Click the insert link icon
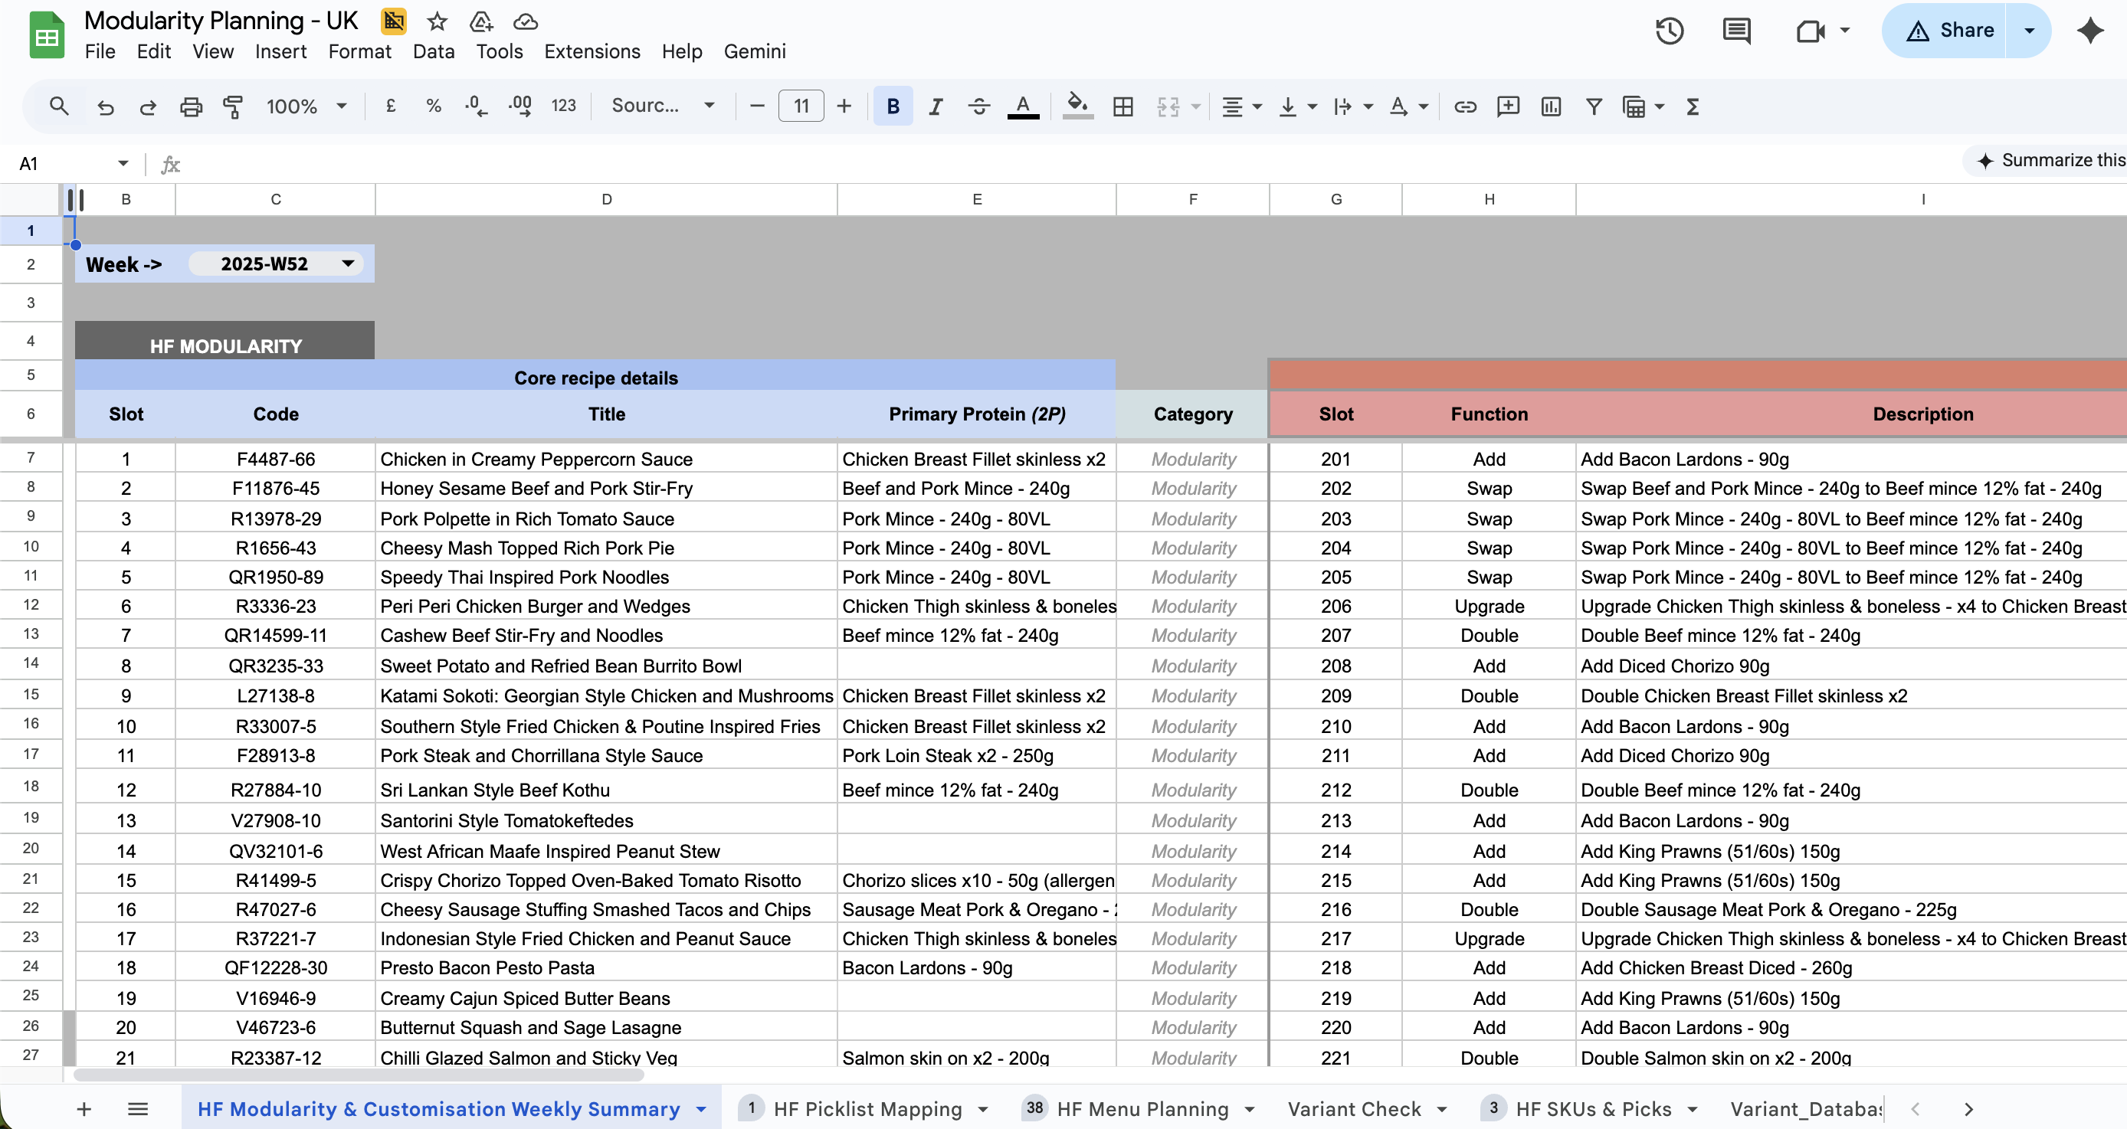The image size is (2127, 1129). click(1465, 106)
